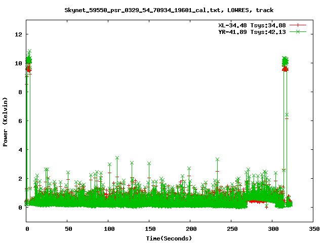
Task: Click the y-axis tick label 4
Action: pos(20,150)
